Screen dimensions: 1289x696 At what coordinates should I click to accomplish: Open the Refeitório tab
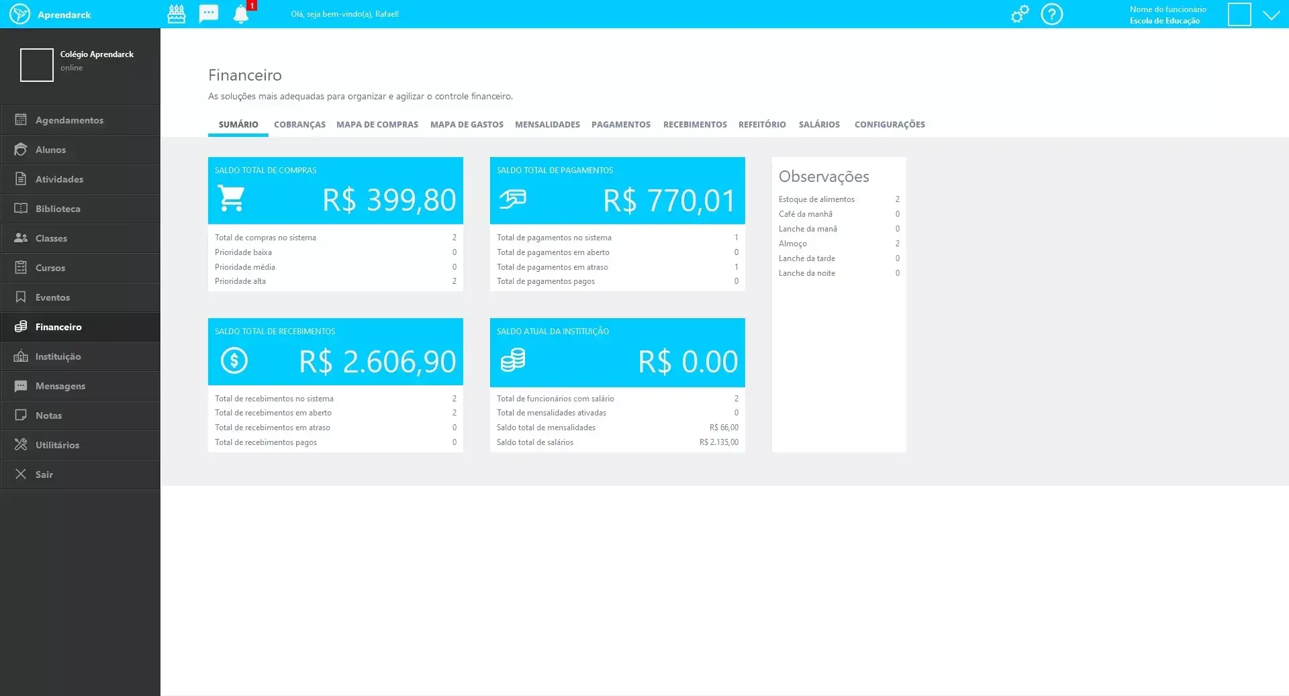pos(762,124)
